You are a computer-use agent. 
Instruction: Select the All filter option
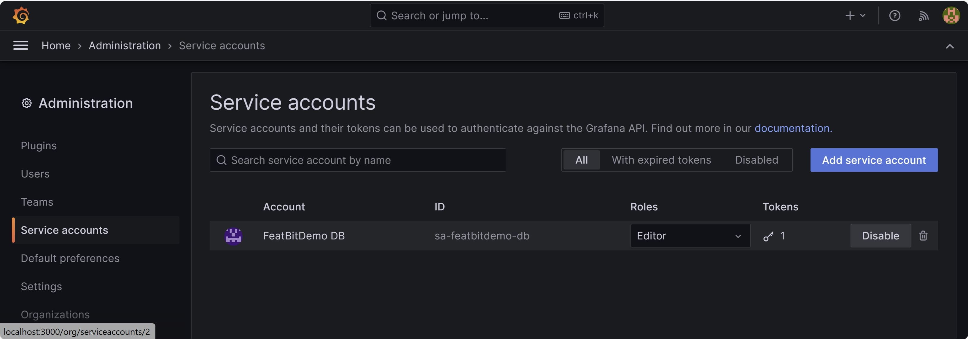coord(581,160)
